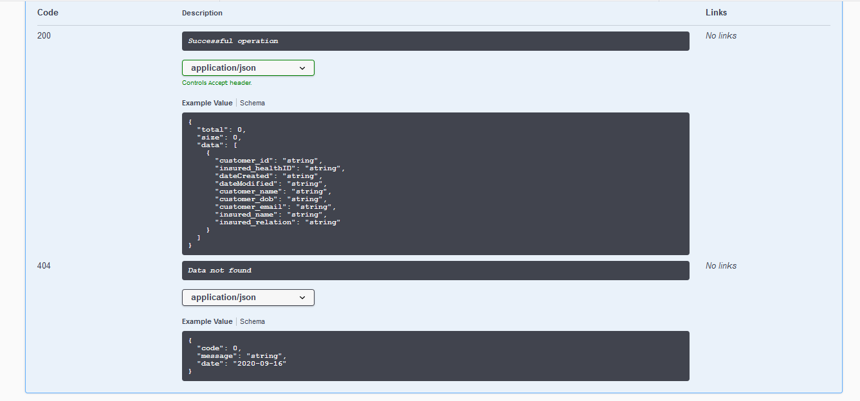Click the "Data not found" description box

pos(435,271)
